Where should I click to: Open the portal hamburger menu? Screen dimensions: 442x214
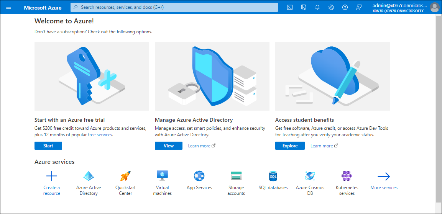(x=8, y=7)
